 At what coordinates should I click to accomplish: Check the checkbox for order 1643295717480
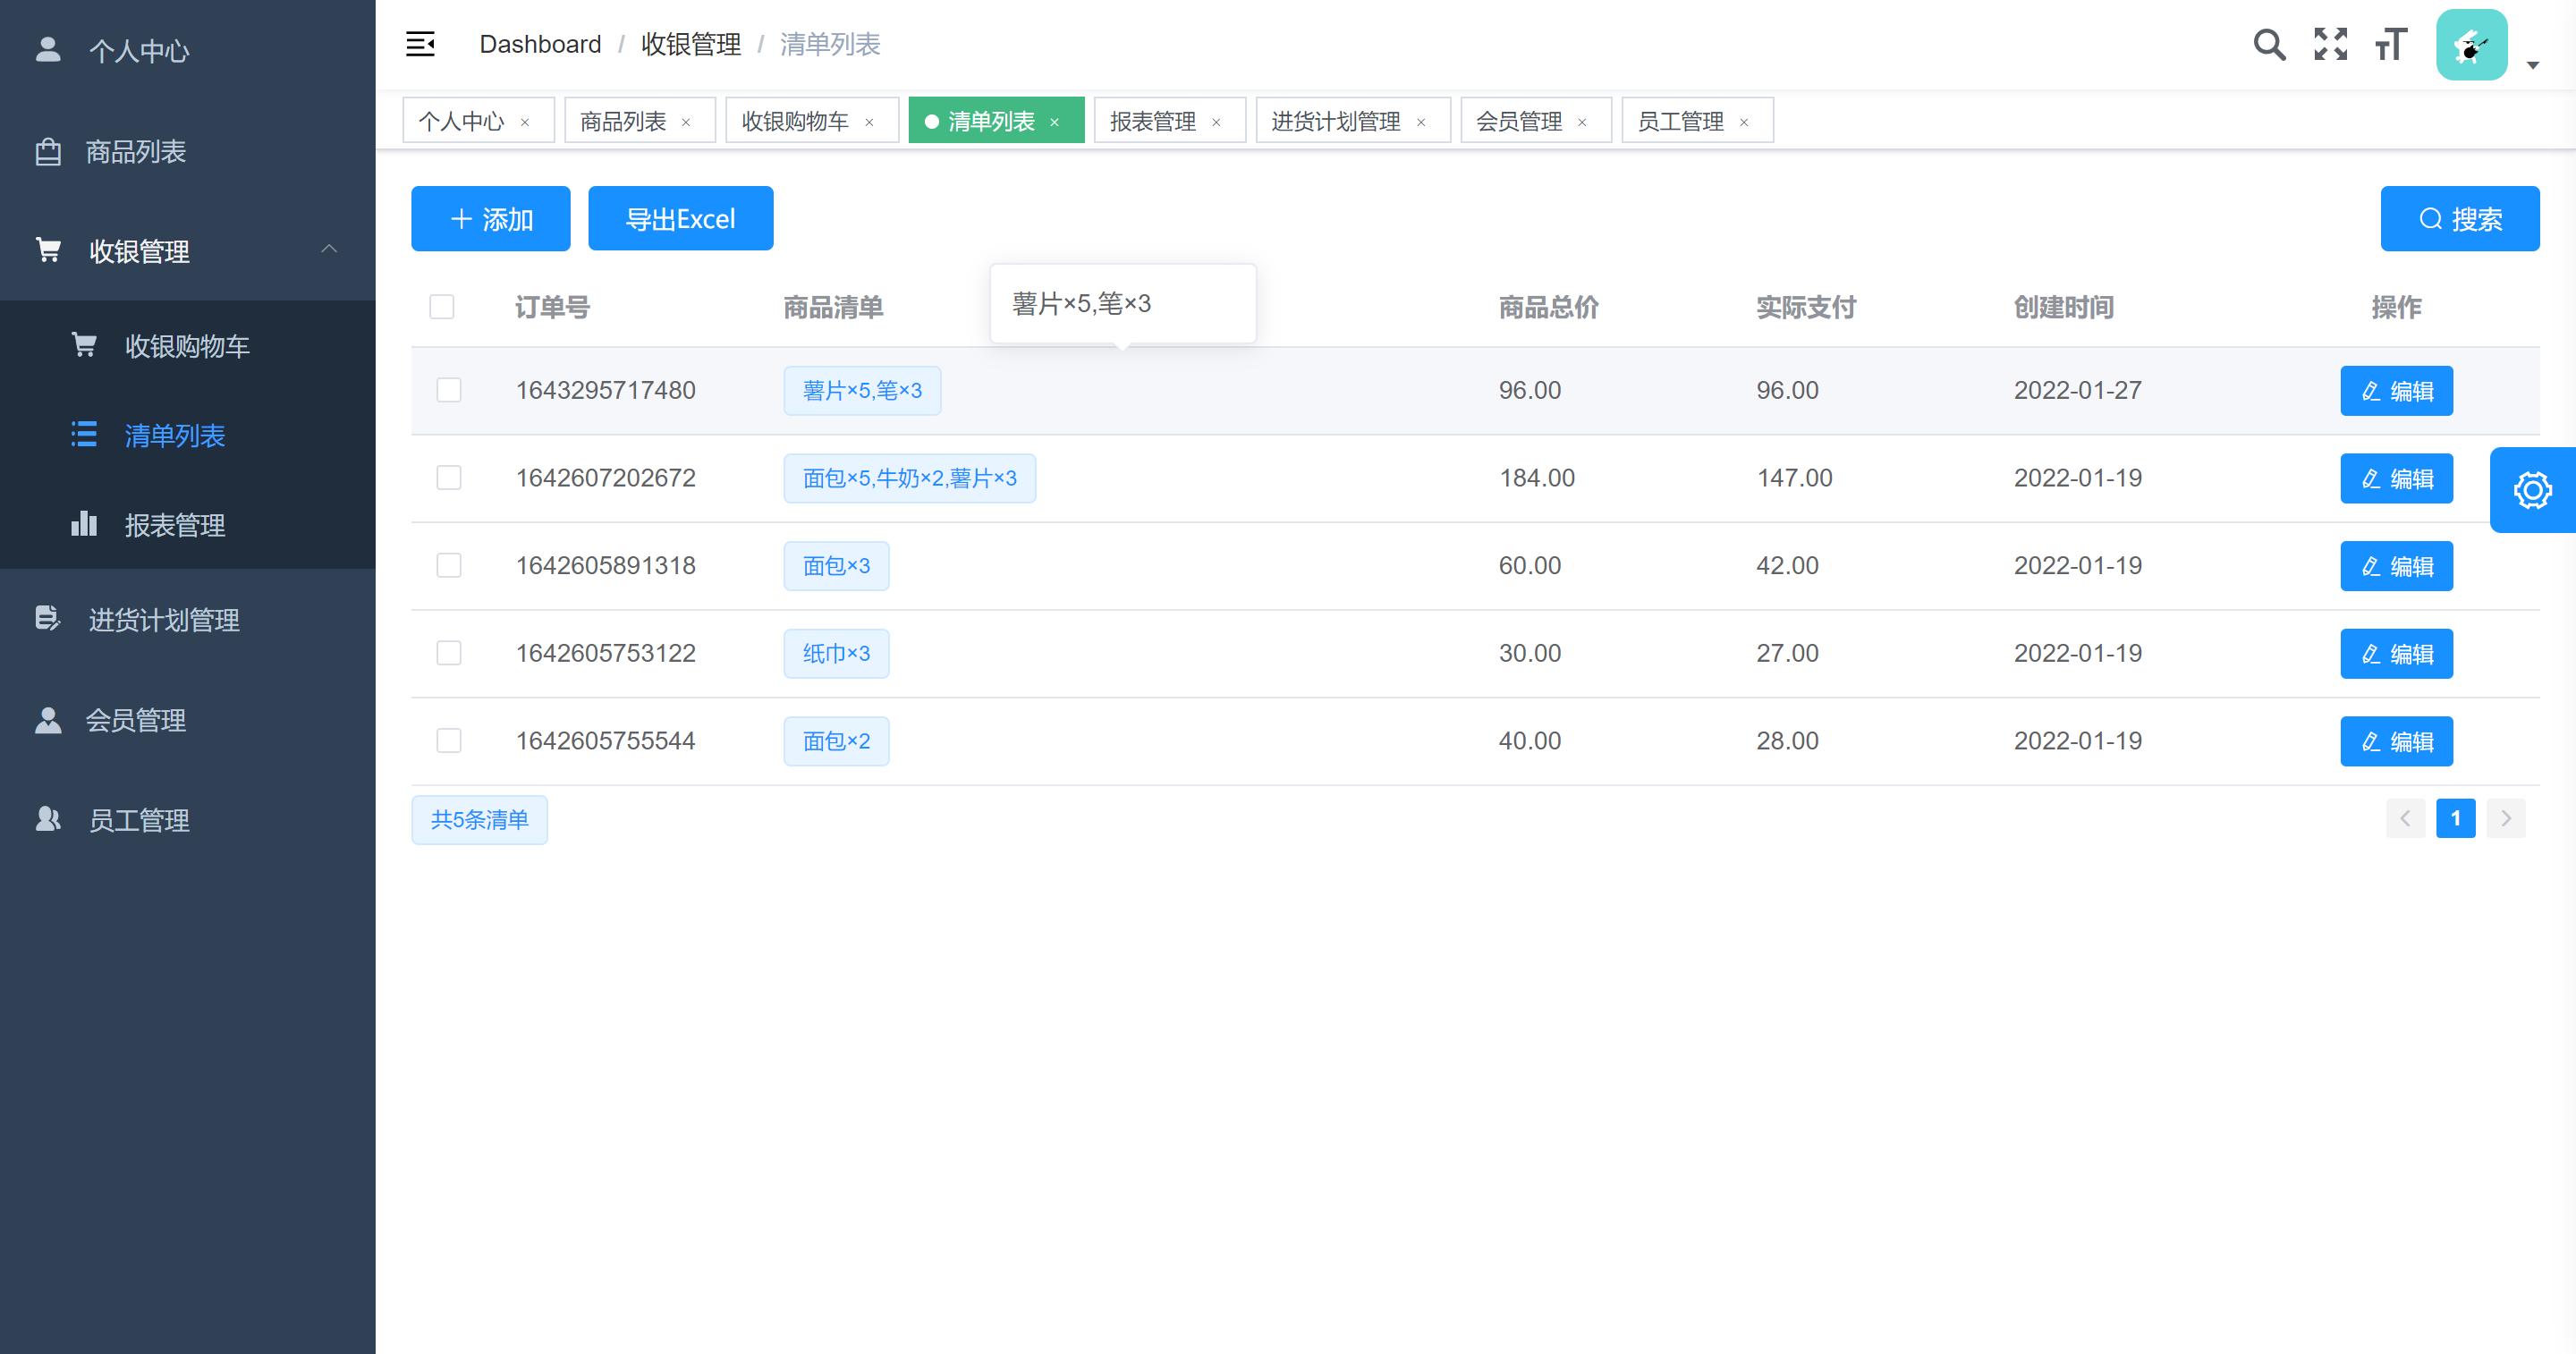tap(448, 390)
